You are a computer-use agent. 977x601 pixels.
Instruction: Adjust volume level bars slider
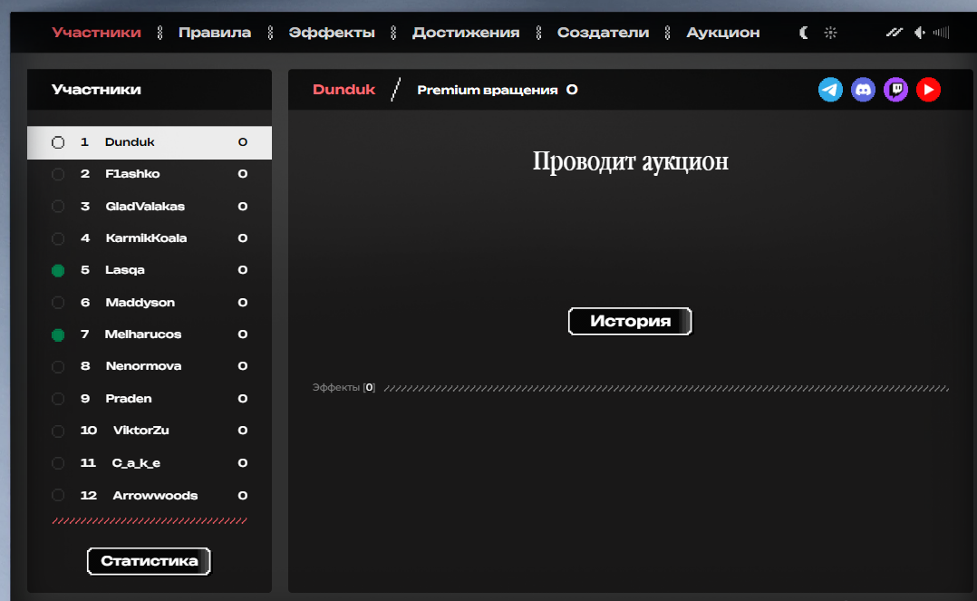(941, 33)
